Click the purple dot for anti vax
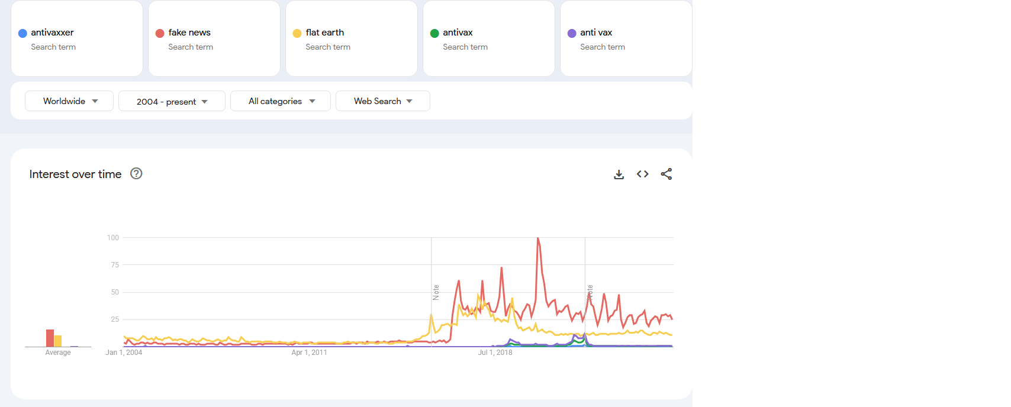1011x407 pixels. tap(572, 33)
